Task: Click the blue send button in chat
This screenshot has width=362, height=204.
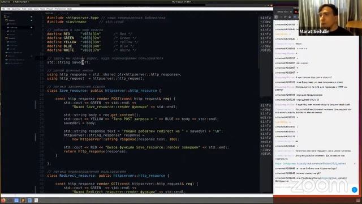Action: (355, 190)
